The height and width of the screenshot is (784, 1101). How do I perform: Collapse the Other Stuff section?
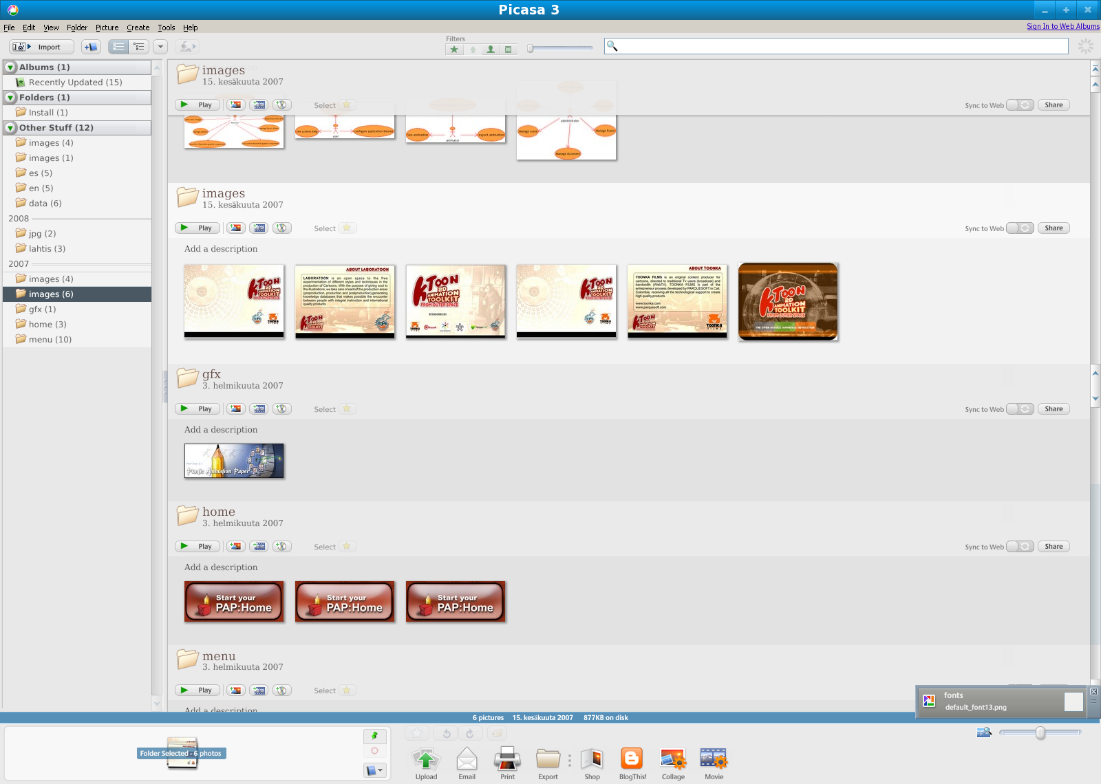tap(10, 128)
